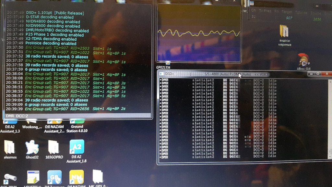Select the D-STAR decoding enabled line

pyautogui.click(x=40, y=17)
